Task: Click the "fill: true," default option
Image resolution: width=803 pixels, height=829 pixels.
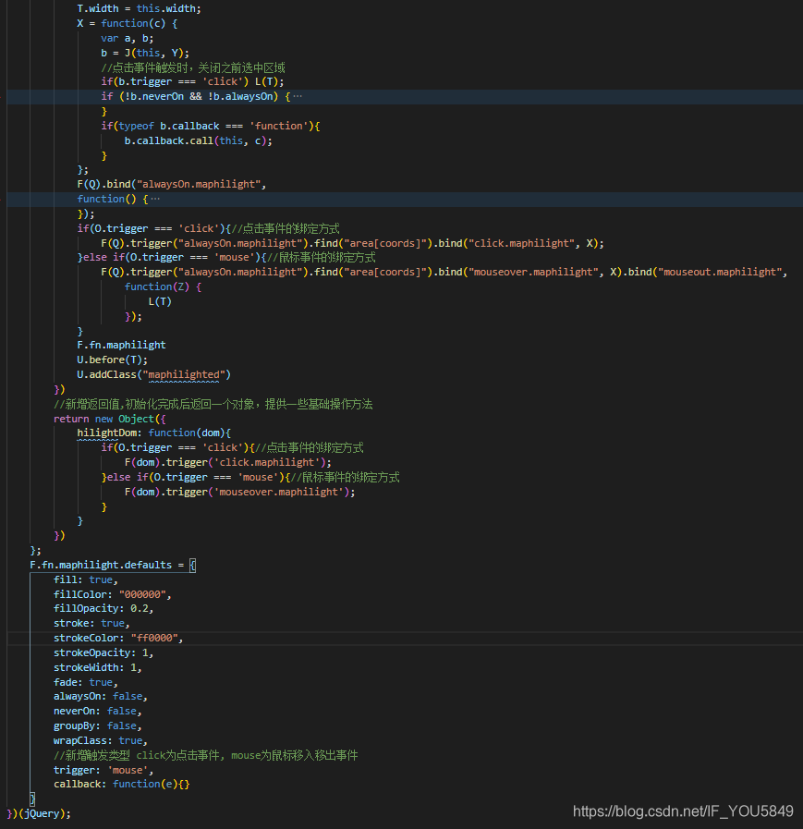Action: point(86,579)
